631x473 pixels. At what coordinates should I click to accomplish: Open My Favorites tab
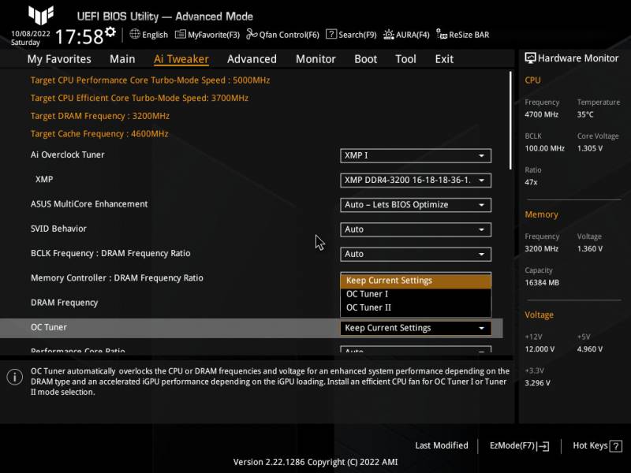click(x=59, y=59)
